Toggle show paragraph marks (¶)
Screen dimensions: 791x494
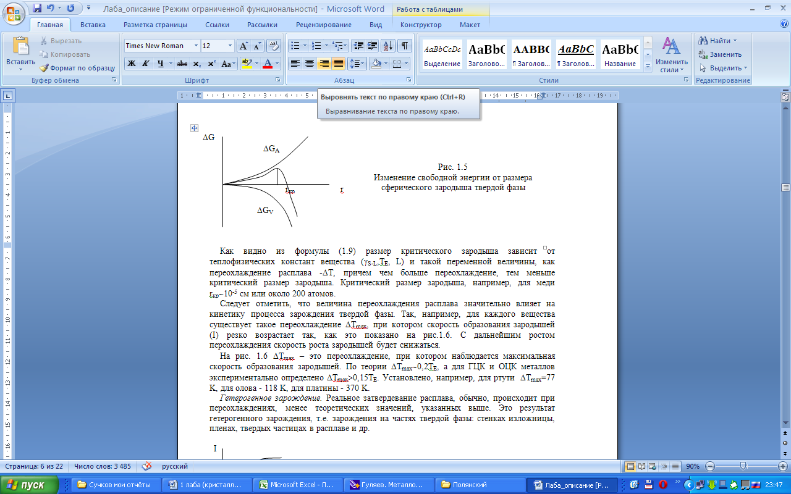click(404, 46)
